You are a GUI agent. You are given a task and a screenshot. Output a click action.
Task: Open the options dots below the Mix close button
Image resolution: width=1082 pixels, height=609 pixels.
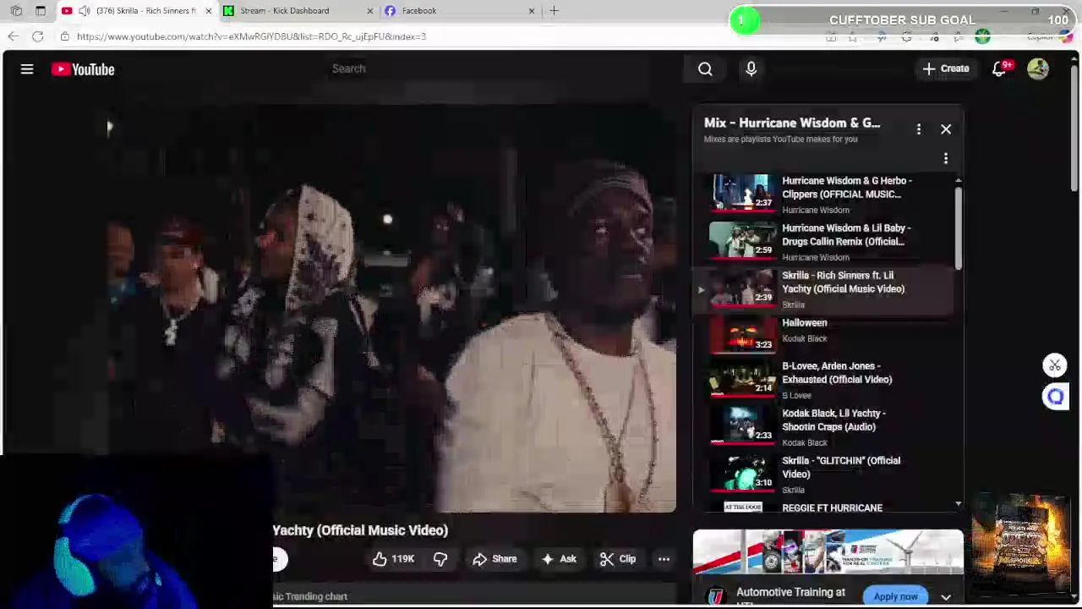[x=946, y=158]
